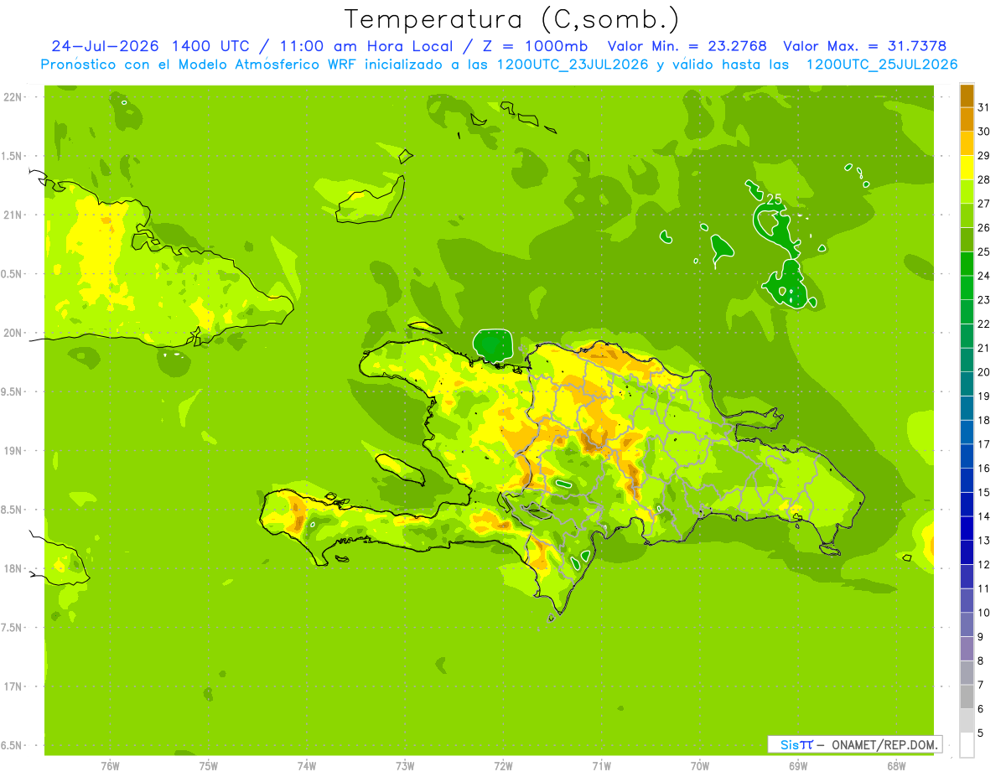
Task: Click the colorbar label "14"
Action: click(984, 516)
